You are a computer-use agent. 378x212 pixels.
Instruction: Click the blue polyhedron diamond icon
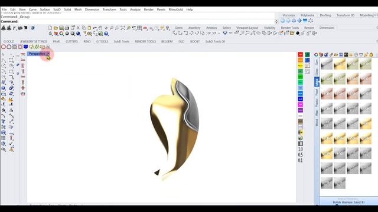coord(299,21)
